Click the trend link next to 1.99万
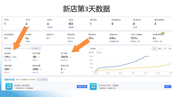This screenshot has height=97, width=173. point(14,57)
